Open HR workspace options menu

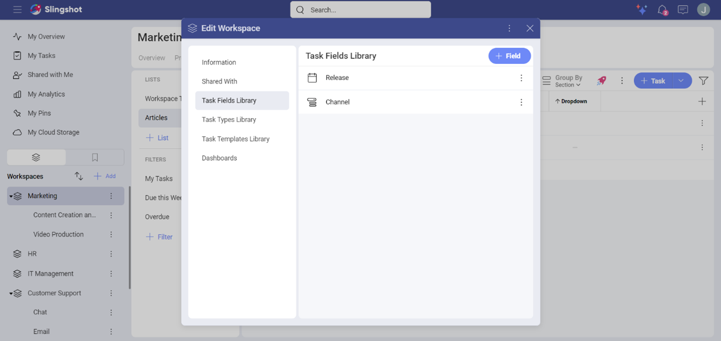coord(111,254)
